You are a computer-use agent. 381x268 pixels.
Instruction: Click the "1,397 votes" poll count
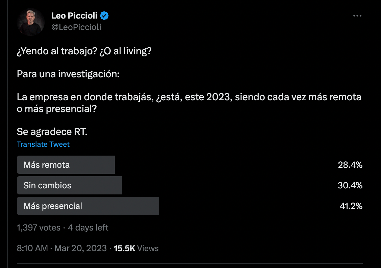coord(39,228)
